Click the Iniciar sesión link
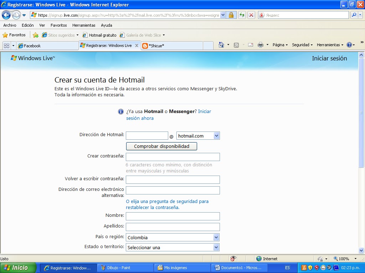 pyautogui.click(x=329, y=58)
